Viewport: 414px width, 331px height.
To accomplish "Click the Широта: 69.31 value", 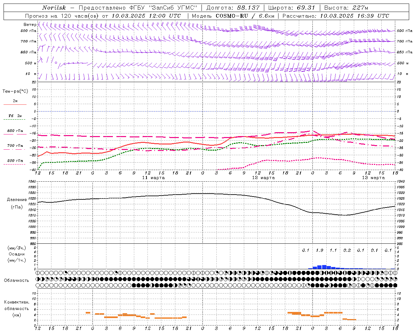I will 292,8.
